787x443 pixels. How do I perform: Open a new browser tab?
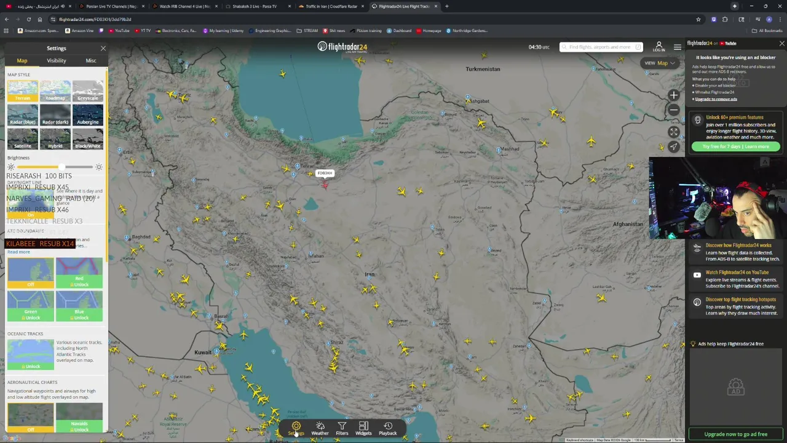point(446,6)
